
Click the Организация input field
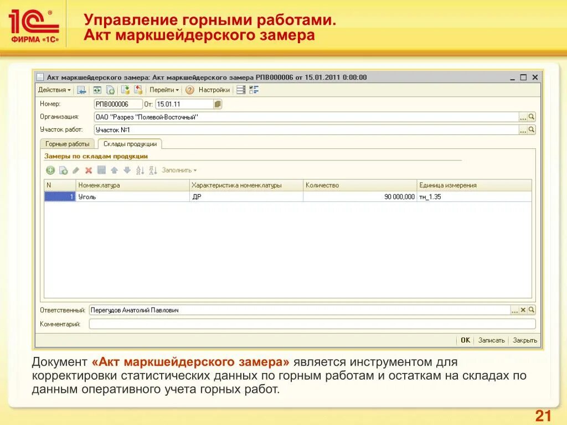tap(306, 117)
